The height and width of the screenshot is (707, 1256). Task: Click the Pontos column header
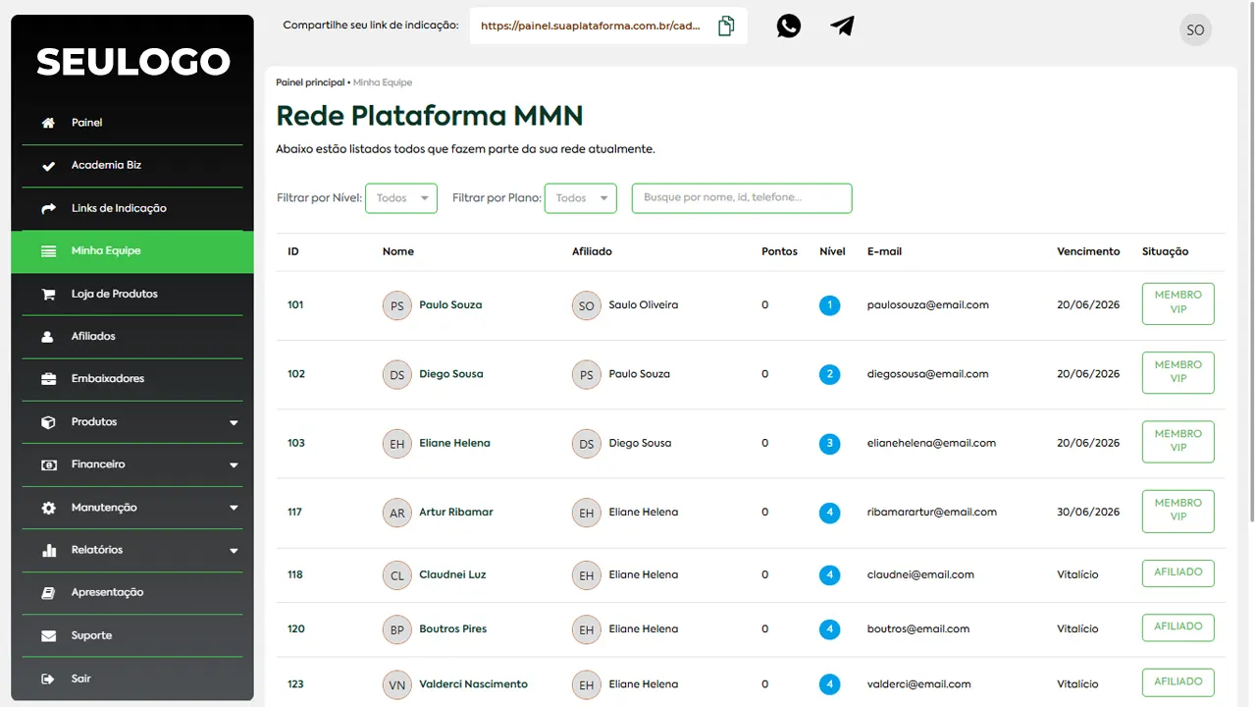[779, 251]
